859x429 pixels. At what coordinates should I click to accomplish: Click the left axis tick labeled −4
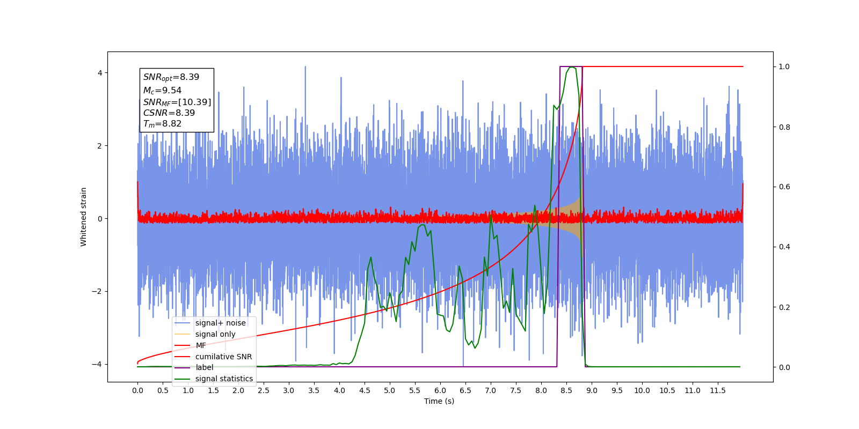97,364
